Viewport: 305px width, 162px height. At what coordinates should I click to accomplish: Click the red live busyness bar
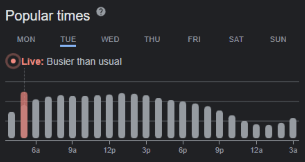[24, 116]
